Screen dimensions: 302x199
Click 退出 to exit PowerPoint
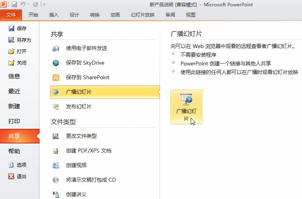[18, 177]
